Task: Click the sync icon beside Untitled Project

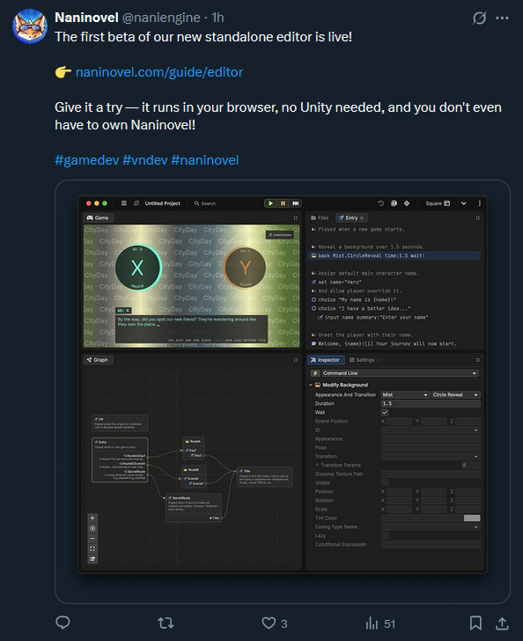Action: 136,203
